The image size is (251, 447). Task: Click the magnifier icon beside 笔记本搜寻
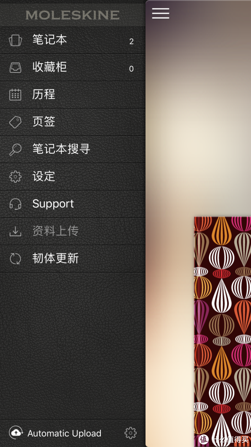point(15,150)
